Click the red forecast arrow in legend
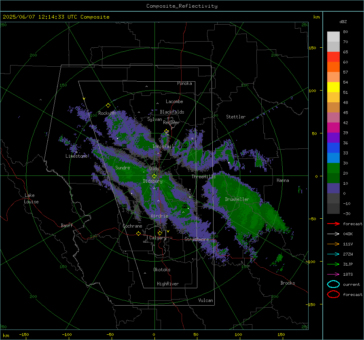364x340 pixels. click(333, 224)
